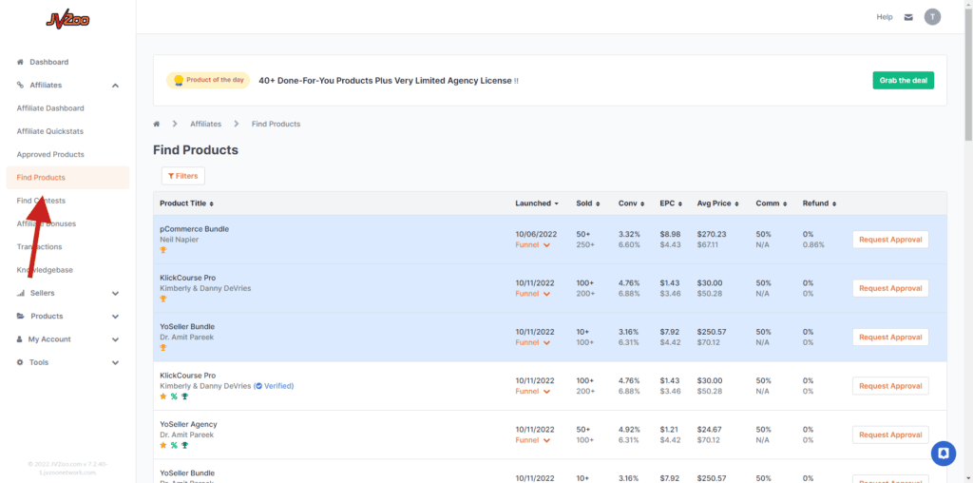Open the user avatar T menu

[932, 17]
